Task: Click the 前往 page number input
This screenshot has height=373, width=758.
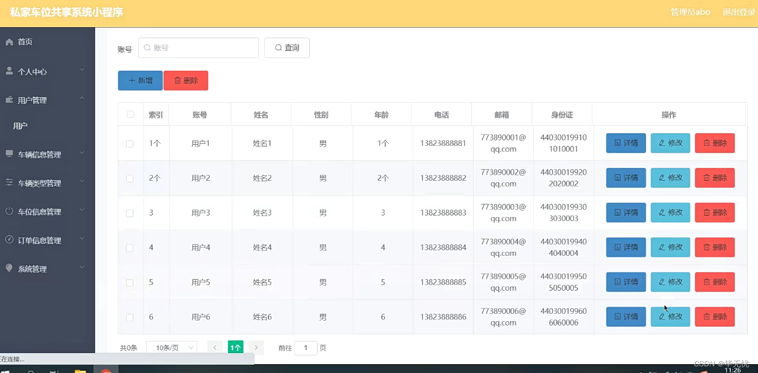Action: click(306, 348)
